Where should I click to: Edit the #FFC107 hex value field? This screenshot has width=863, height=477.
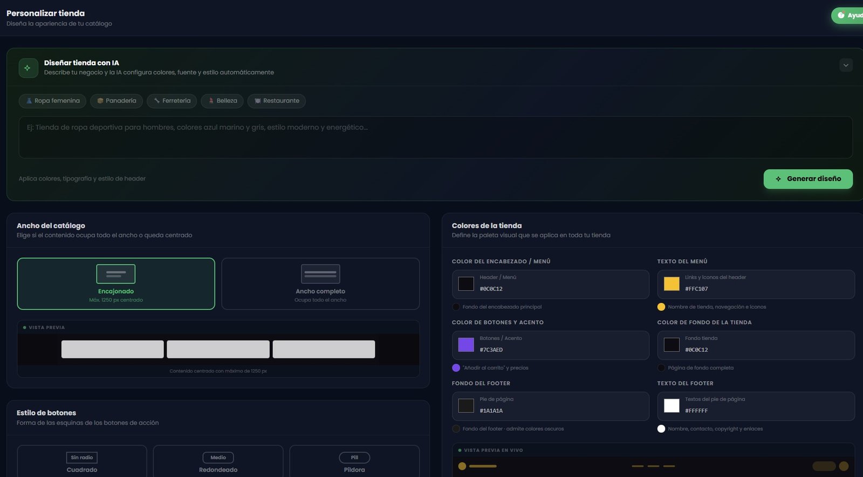pyautogui.click(x=697, y=289)
